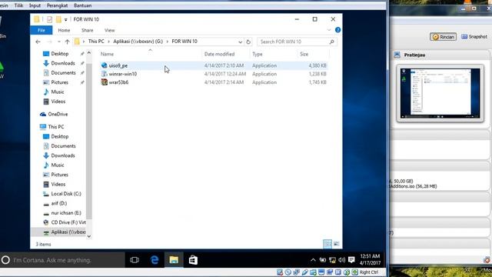Open Quick Access Toolbar customize dropdown

coord(65,20)
